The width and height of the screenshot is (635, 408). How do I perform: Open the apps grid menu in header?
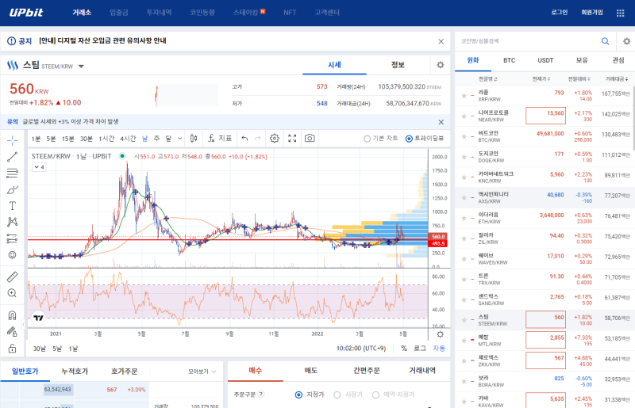621,13
